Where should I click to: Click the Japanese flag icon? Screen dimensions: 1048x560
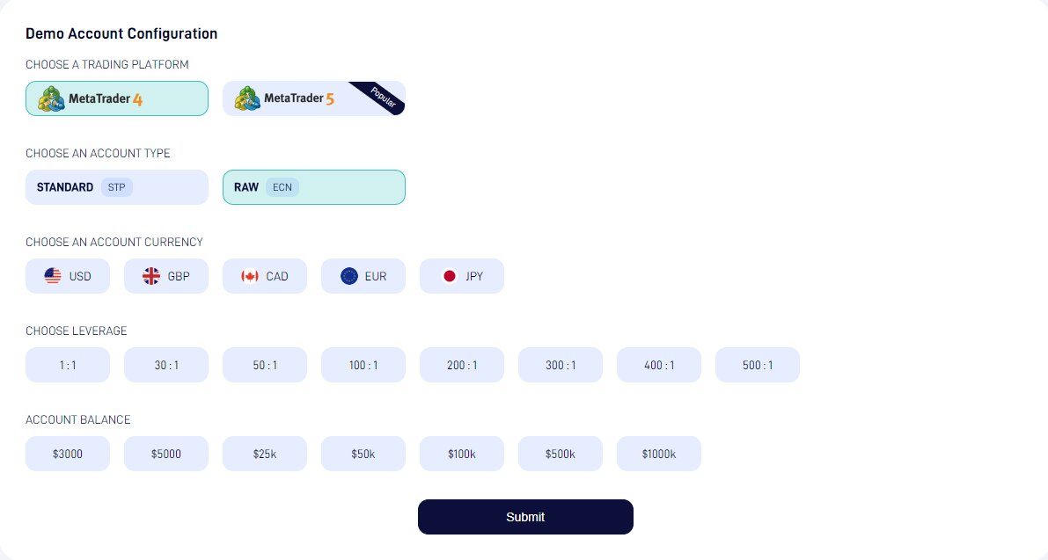point(450,276)
